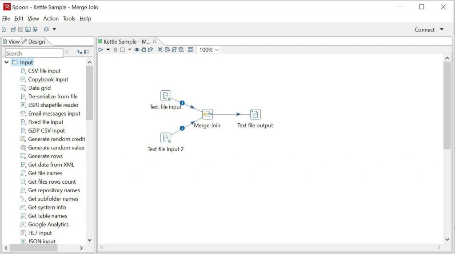
Task: Select Data grid step
Action: 39,88
